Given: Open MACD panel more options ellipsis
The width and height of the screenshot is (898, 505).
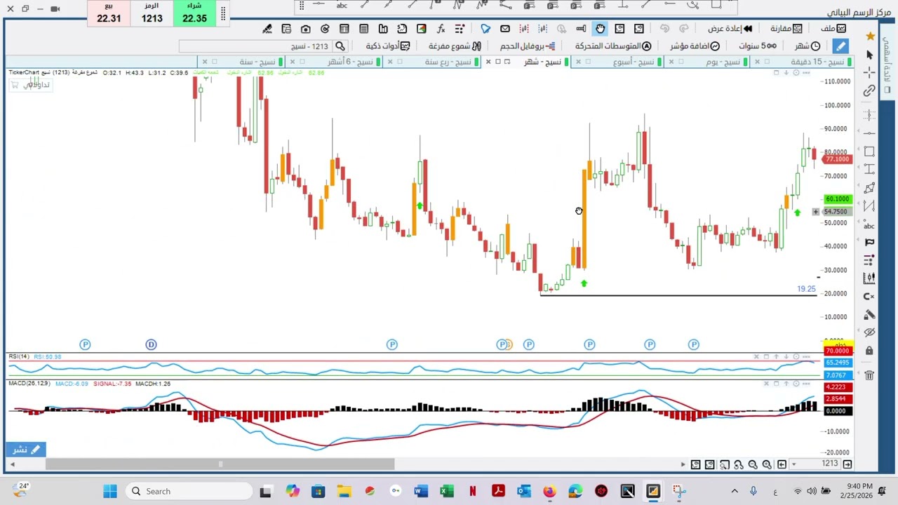Looking at the screenshot, I should (805, 384).
